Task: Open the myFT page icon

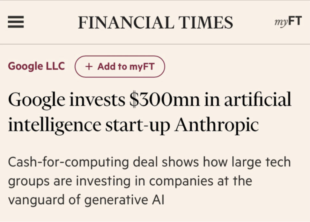Action: pos(288,22)
